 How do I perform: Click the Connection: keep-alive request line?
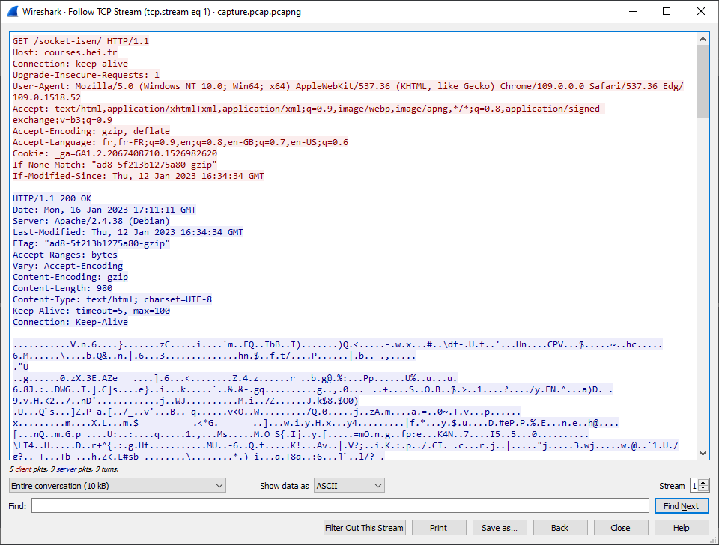click(x=70, y=64)
